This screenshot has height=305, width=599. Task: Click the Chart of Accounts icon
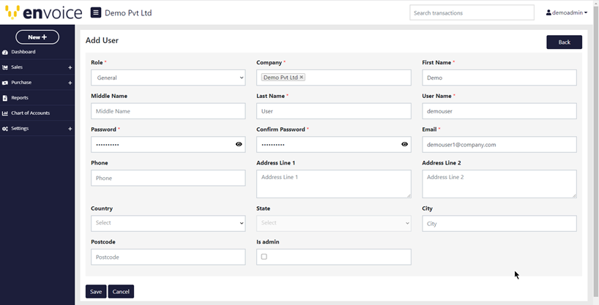pos(5,113)
